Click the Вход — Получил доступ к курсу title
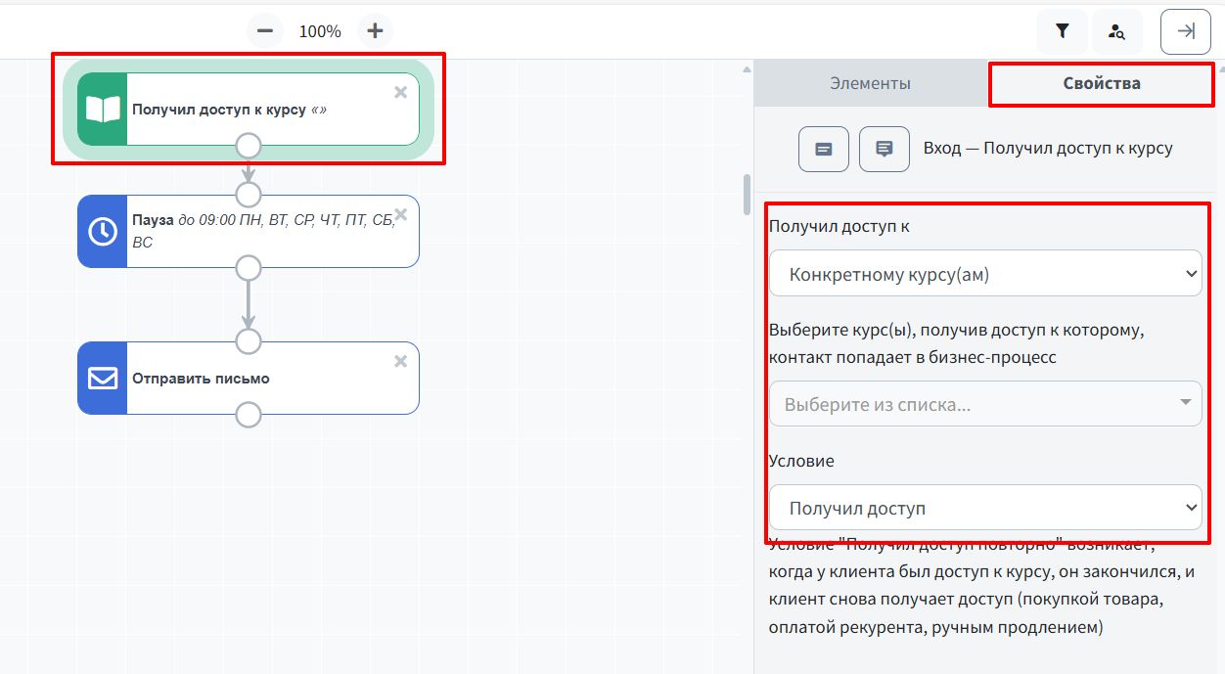1225x674 pixels. (1048, 149)
